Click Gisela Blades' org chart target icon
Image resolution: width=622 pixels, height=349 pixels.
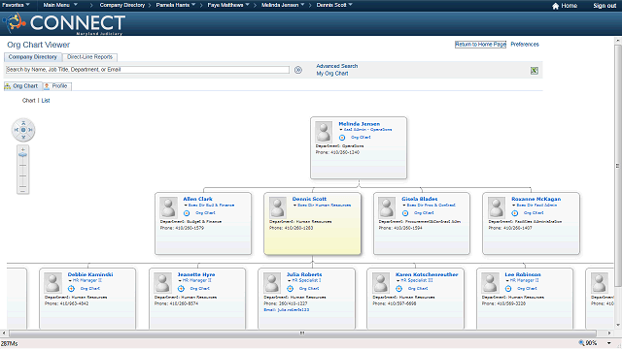405,213
